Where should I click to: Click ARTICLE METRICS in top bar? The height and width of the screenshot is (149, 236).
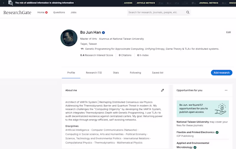pos(146,3)
